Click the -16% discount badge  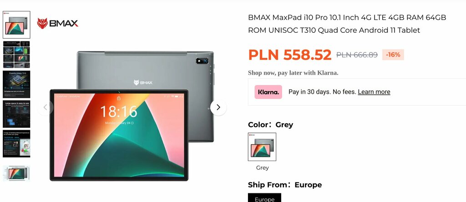393,55
